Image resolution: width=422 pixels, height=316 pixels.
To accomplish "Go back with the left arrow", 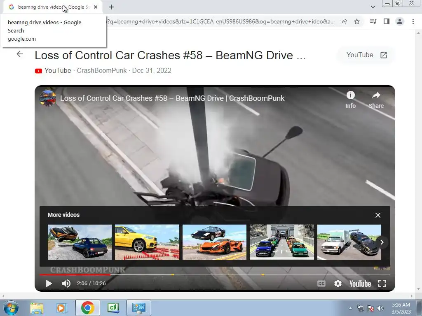I will click(x=20, y=54).
